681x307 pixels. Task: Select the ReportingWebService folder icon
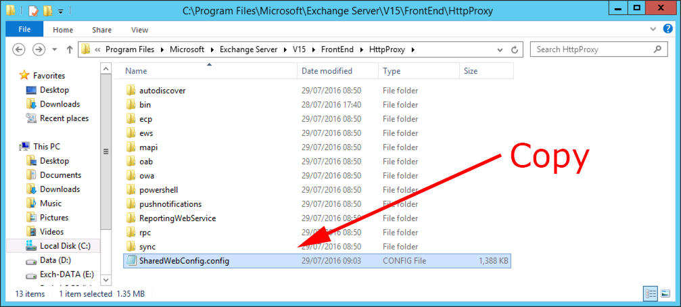point(131,218)
